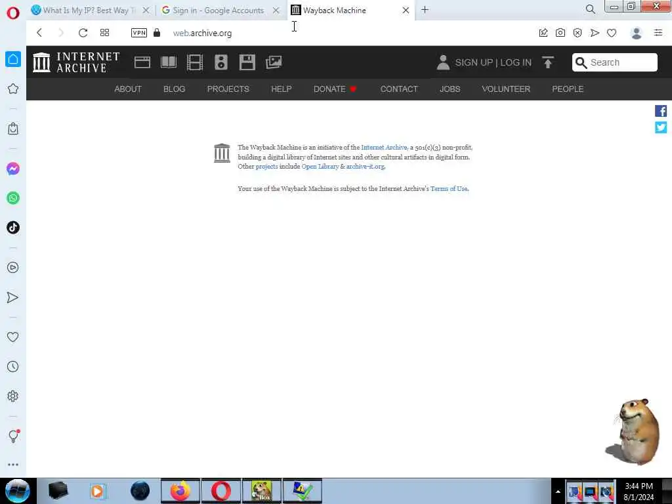Share page via Twitter icon

tap(660, 127)
